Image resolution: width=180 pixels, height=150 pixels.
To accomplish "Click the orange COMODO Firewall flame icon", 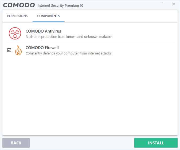I will (x=18, y=50).
